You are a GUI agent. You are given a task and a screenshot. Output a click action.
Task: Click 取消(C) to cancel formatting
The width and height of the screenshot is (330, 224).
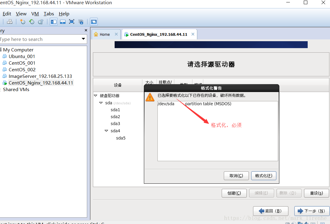[x=236, y=176]
